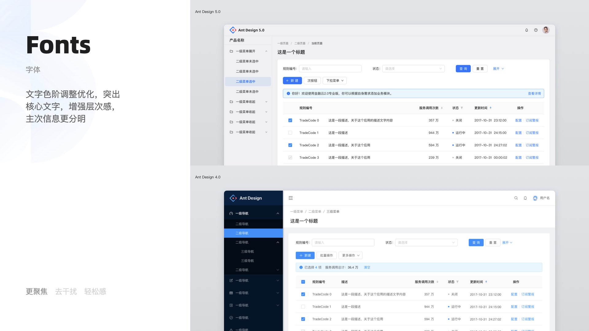The height and width of the screenshot is (331, 589).
Task: Click the 重置 button in Ant Design 5.0
Action: pyautogui.click(x=480, y=69)
